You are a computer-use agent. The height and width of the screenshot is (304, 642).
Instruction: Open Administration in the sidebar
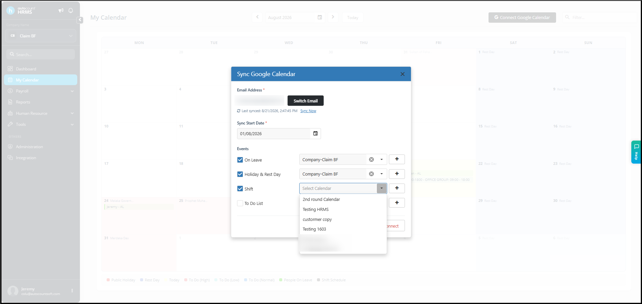tap(40, 147)
